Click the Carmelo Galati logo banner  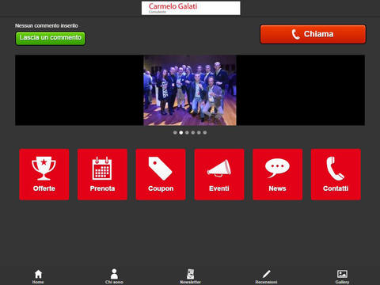(x=191, y=8)
